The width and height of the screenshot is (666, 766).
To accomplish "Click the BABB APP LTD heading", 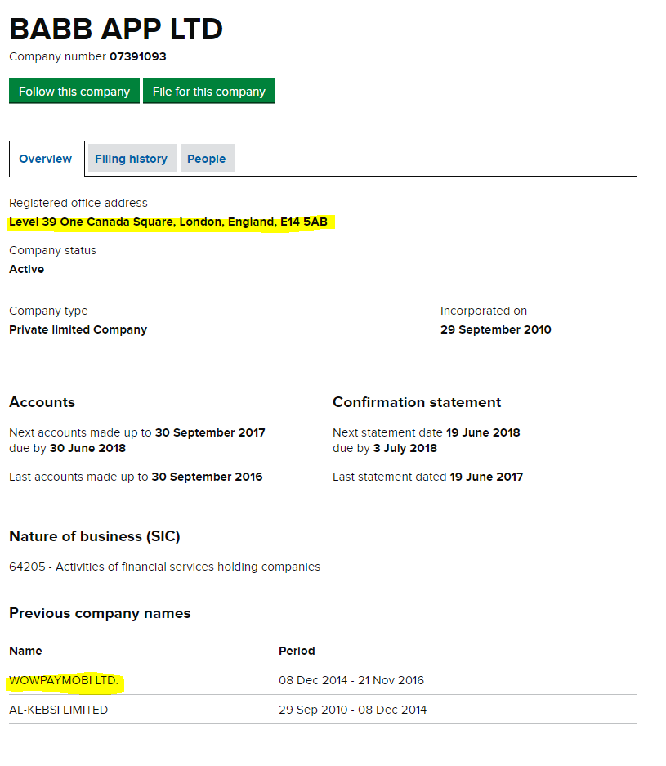I will [x=116, y=29].
